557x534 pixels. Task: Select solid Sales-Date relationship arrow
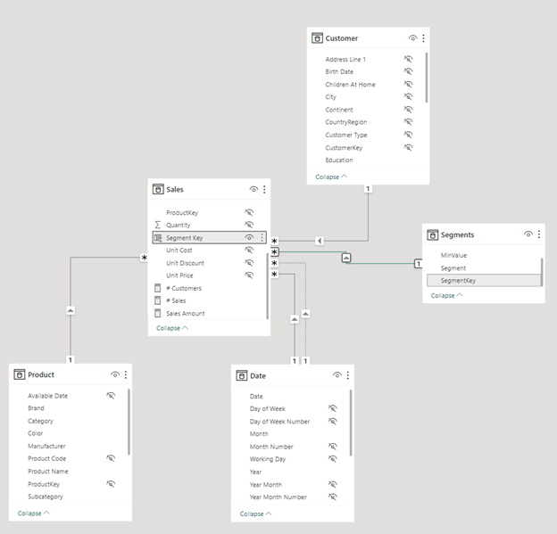295,319
